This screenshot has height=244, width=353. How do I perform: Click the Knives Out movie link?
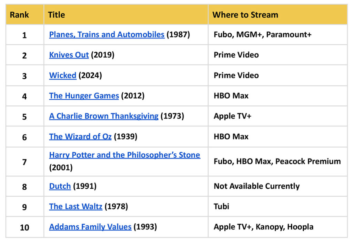point(69,55)
